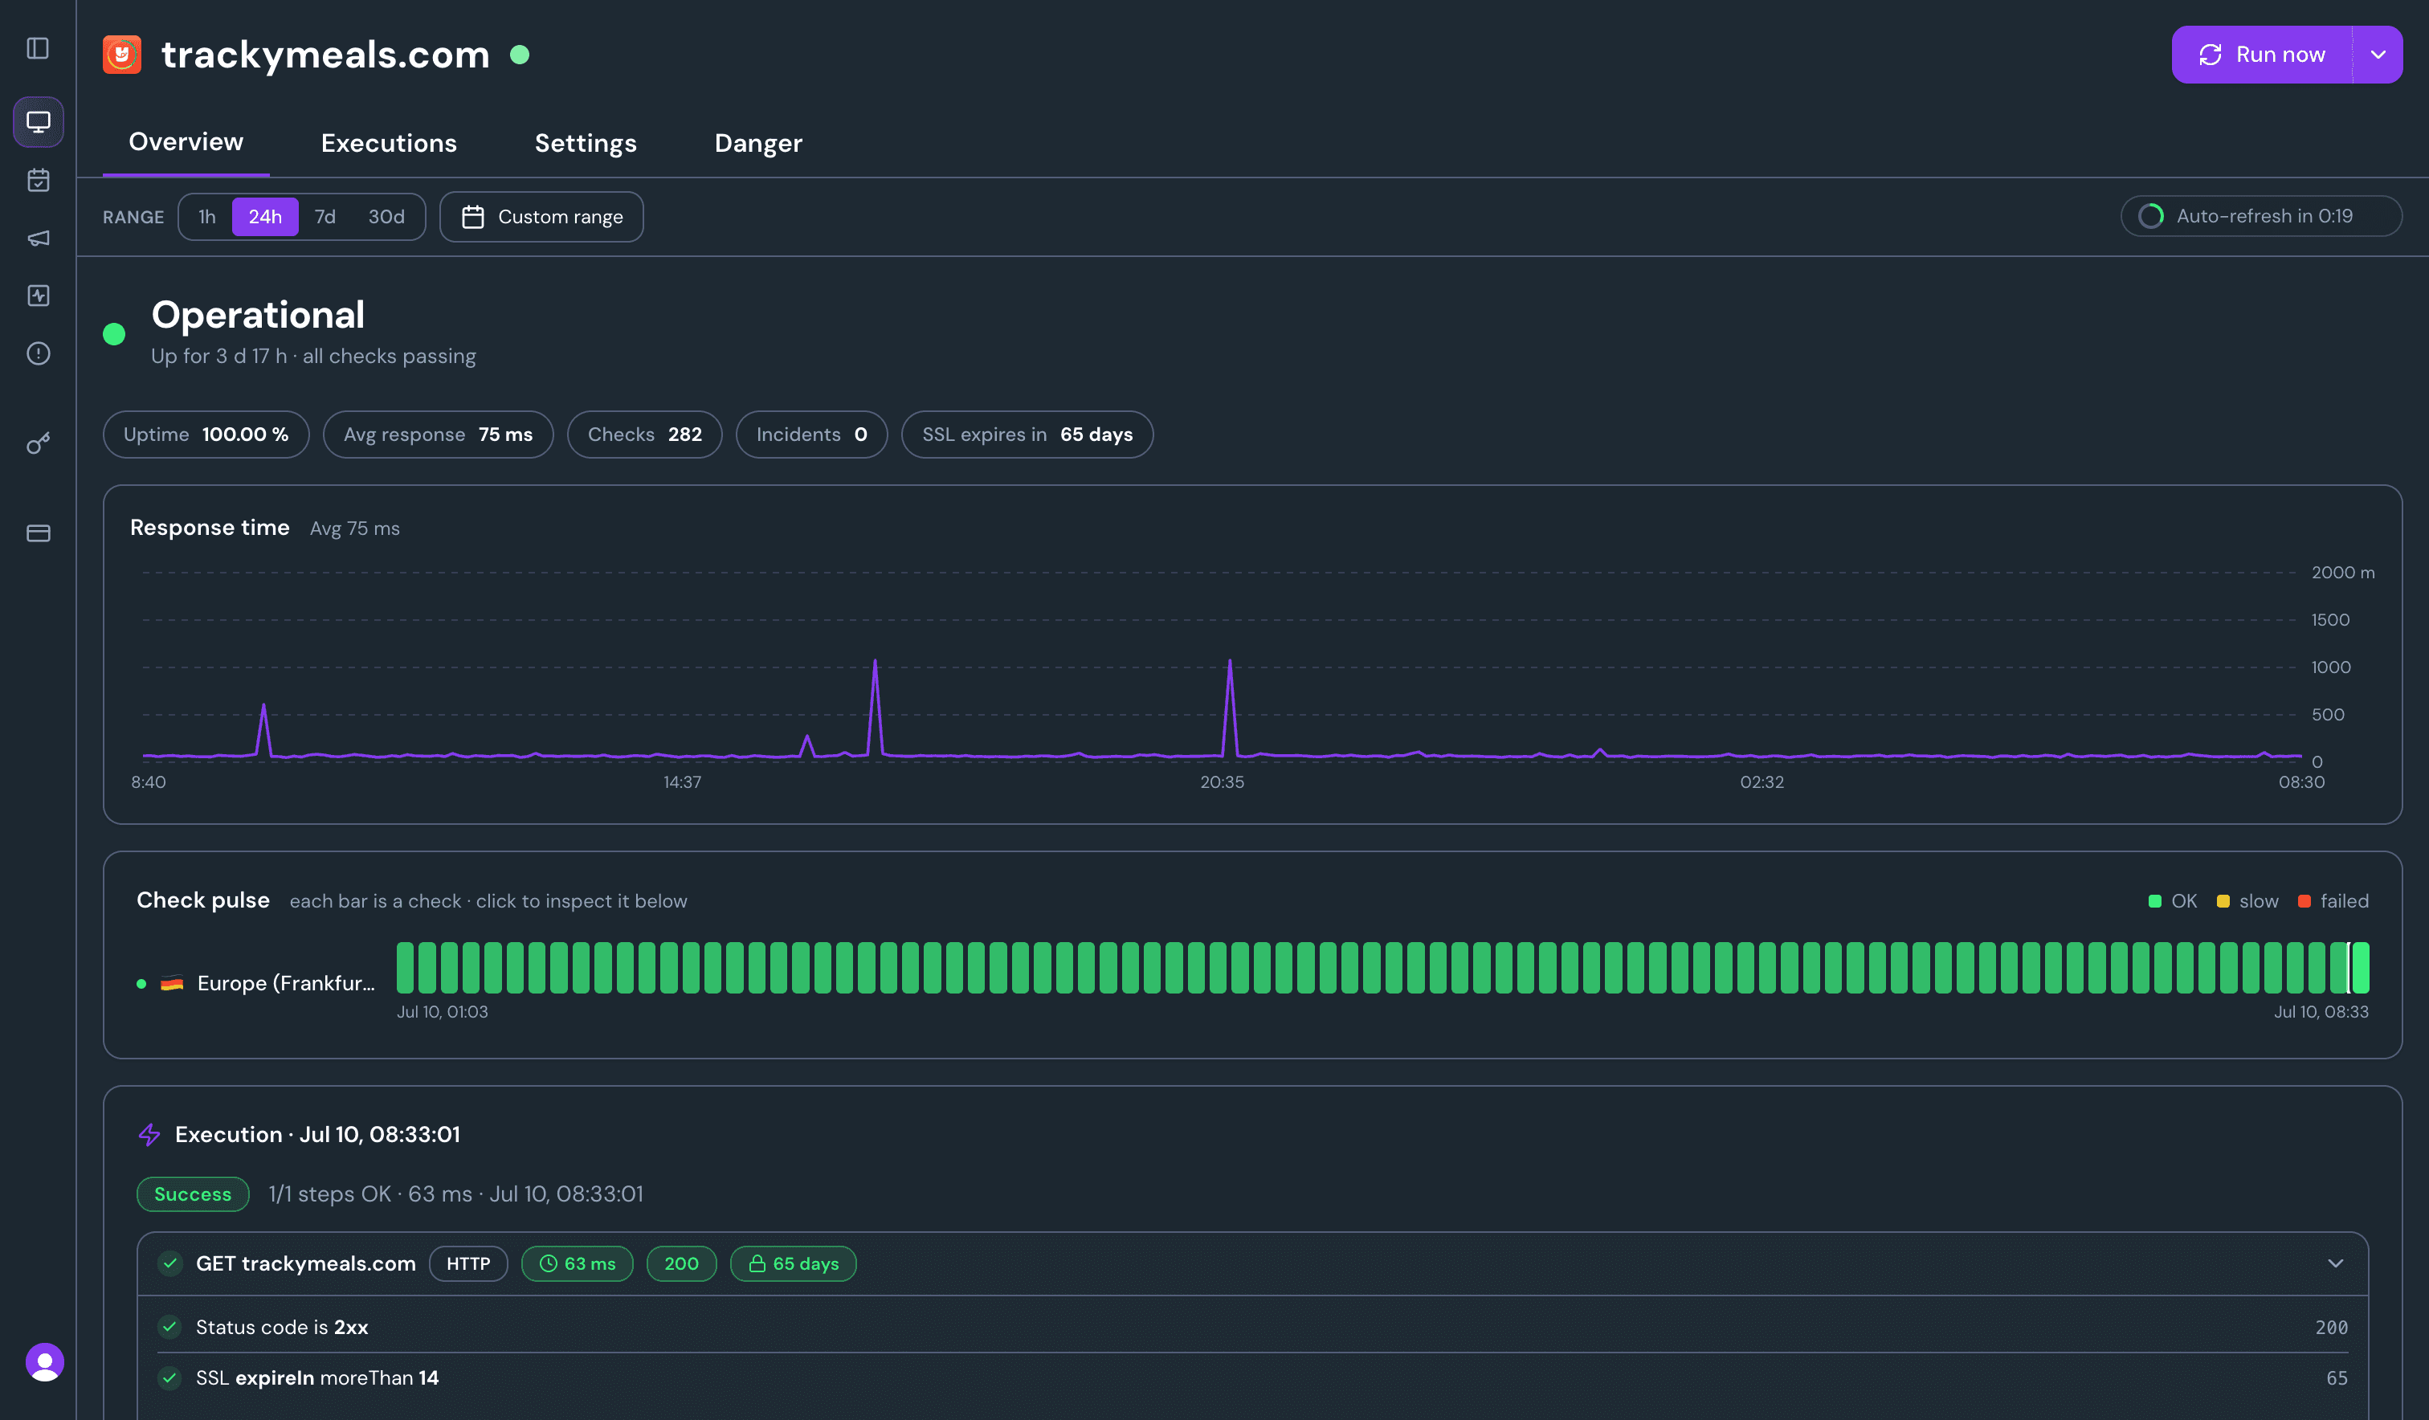
Task: Click the lightning bolt Execution icon
Action: pos(149,1135)
